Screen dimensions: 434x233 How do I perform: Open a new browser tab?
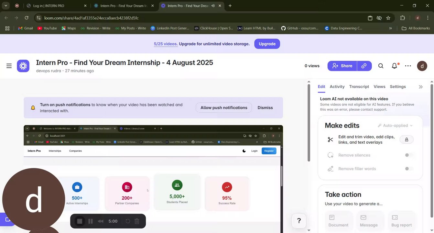click(x=230, y=6)
